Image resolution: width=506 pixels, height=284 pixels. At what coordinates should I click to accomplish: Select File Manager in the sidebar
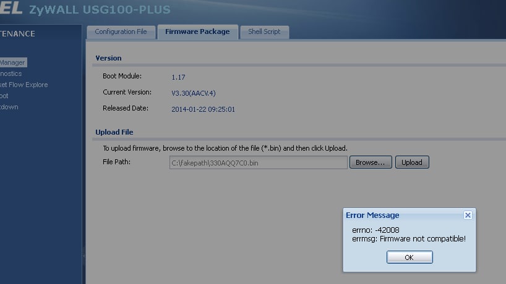(x=13, y=62)
